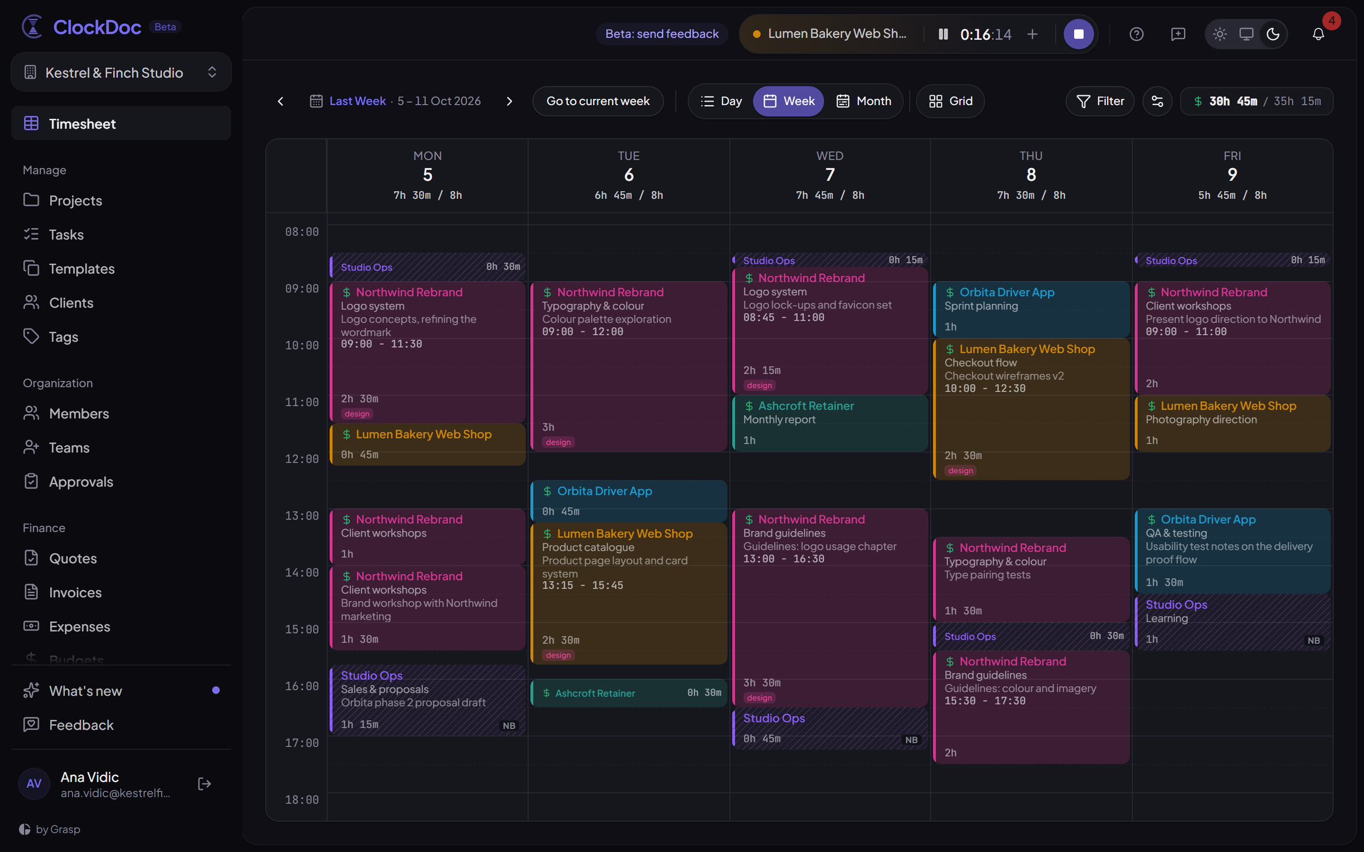Screen dimensions: 1364x852
Task: Open Templates in sidebar
Action: tap(121, 268)
